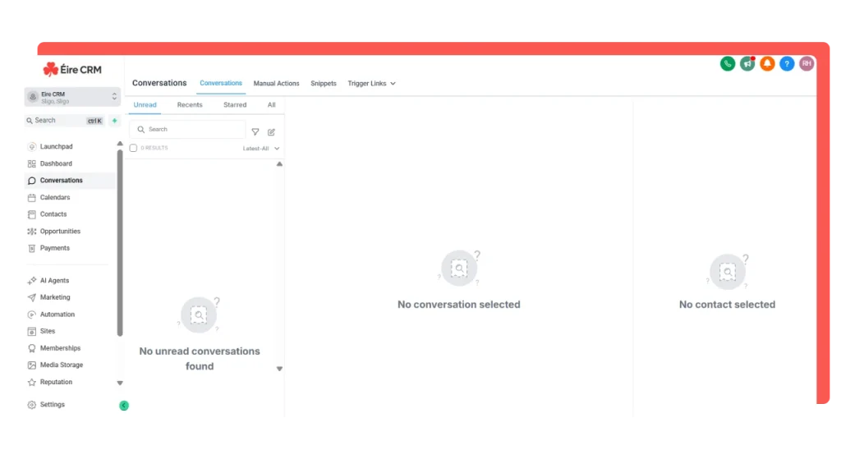Click the Éire CRM shamrock logo
The image size is (841, 473).
[72, 69]
